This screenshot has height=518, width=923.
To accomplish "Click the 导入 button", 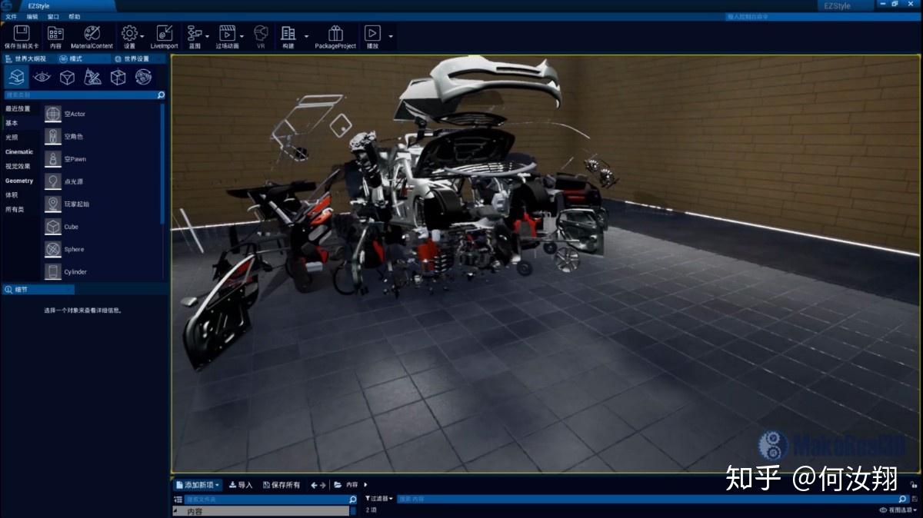I will pyautogui.click(x=241, y=484).
